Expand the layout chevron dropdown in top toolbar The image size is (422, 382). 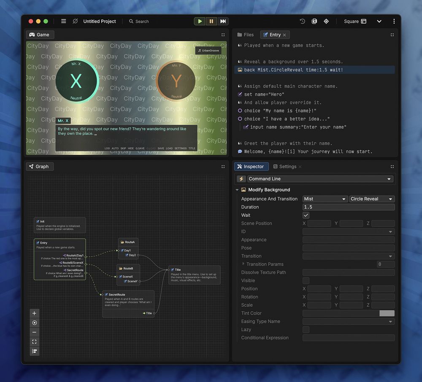pyautogui.click(x=379, y=21)
